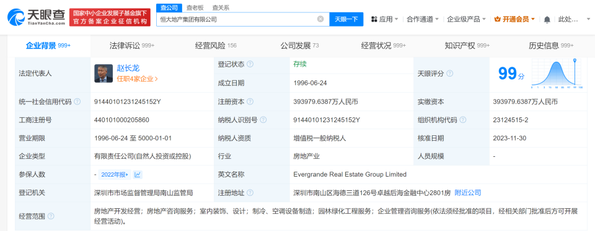Open the 参保人数 trend chart icon
The height and width of the screenshot is (231, 595).
click(x=138, y=175)
